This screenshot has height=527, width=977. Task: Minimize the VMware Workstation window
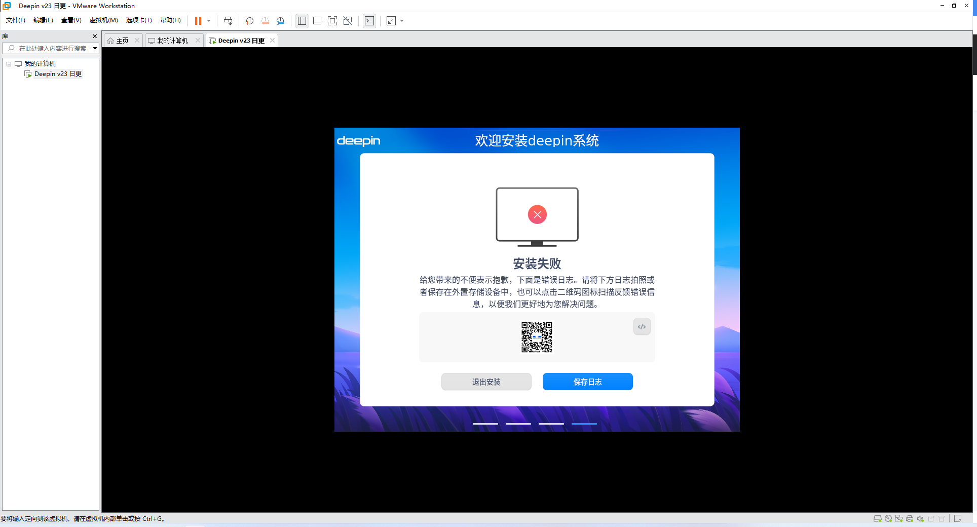[x=942, y=6]
